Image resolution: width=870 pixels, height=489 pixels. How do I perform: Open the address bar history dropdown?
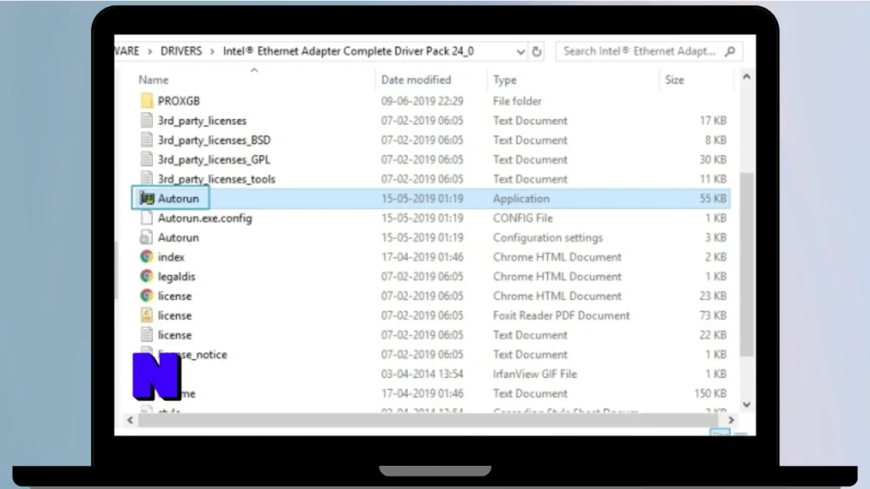point(521,52)
